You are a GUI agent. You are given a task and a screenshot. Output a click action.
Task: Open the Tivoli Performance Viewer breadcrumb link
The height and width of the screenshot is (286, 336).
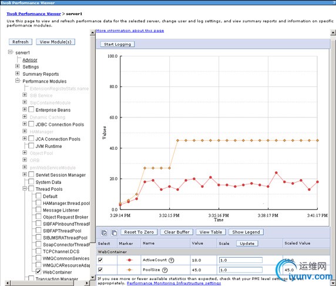tap(33, 14)
